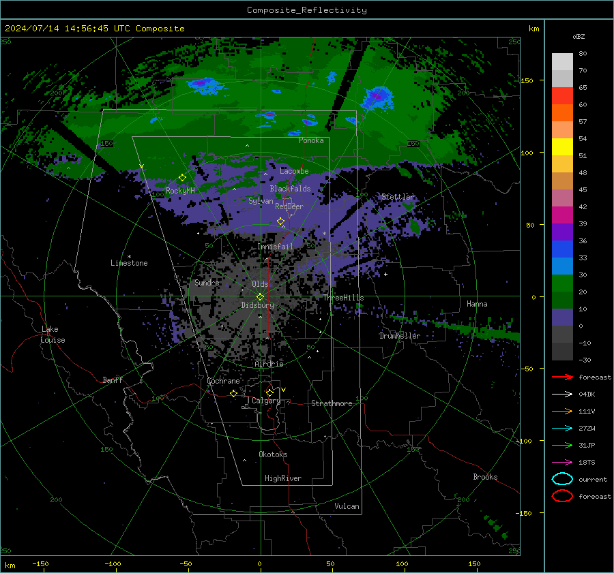Click the green 31JP arrow icon
The height and width of the screenshot is (573, 614).
(562, 445)
